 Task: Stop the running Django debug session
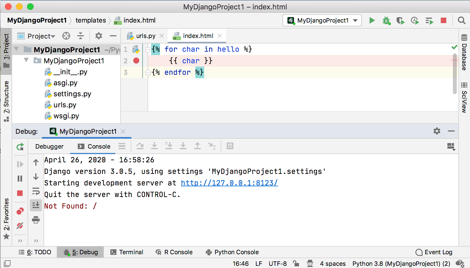click(20, 193)
